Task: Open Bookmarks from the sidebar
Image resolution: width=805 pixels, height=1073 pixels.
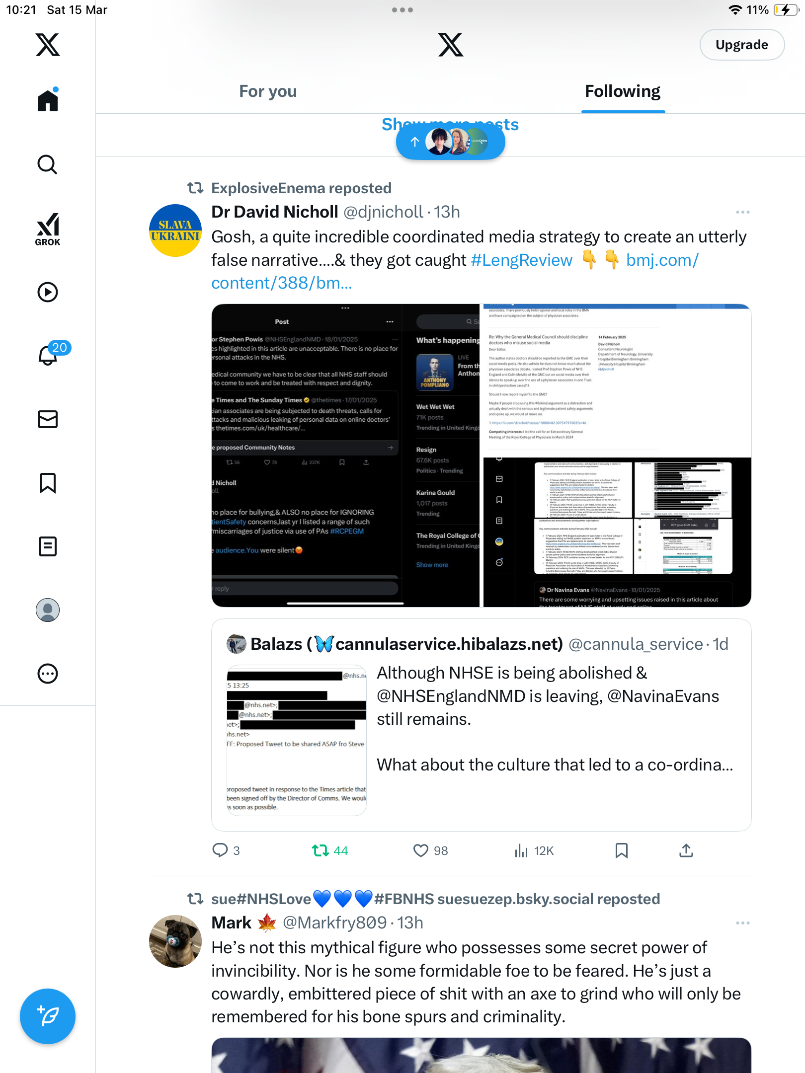Action: 48,483
